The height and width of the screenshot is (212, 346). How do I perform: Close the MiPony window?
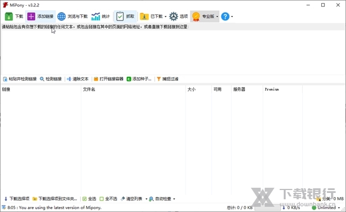pos(338,5)
